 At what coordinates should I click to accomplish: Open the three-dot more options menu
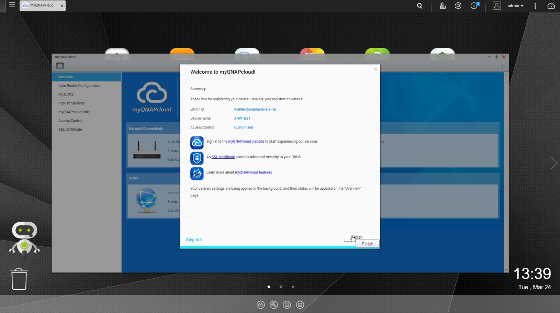click(x=535, y=6)
